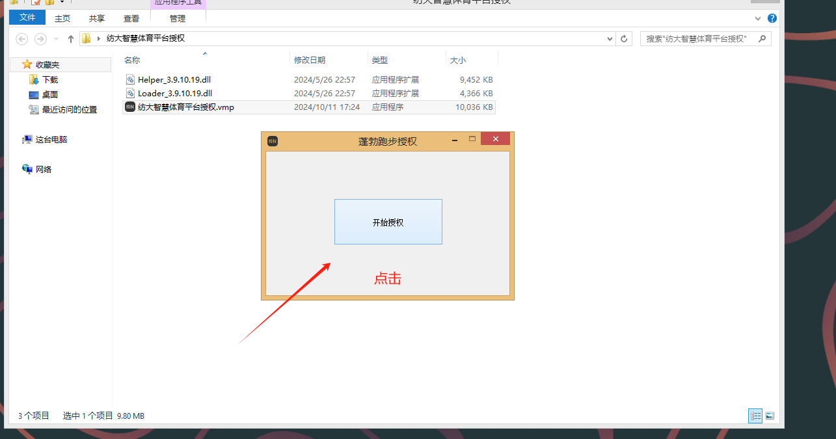Click the 纺大智慧体育平台授权.vmp application icon
The width and height of the screenshot is (836, 439).
[130, 107]
